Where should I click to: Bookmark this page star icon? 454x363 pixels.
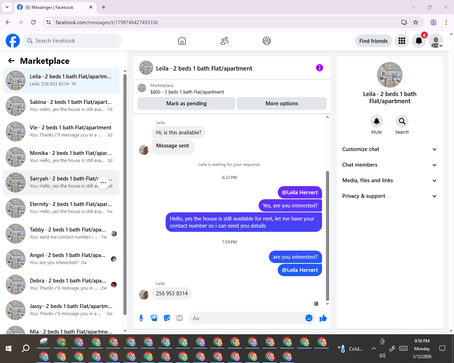point(416,22)
